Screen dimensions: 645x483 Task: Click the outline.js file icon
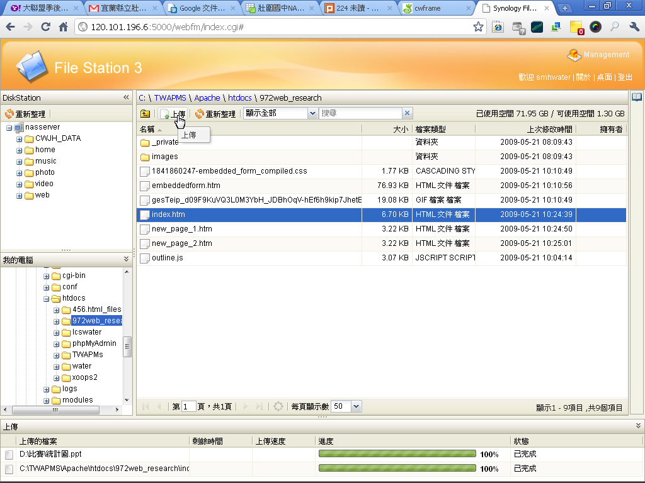[145, 258]
